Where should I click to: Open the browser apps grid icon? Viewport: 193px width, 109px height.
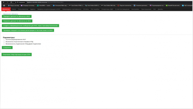[x=4, y=6]
